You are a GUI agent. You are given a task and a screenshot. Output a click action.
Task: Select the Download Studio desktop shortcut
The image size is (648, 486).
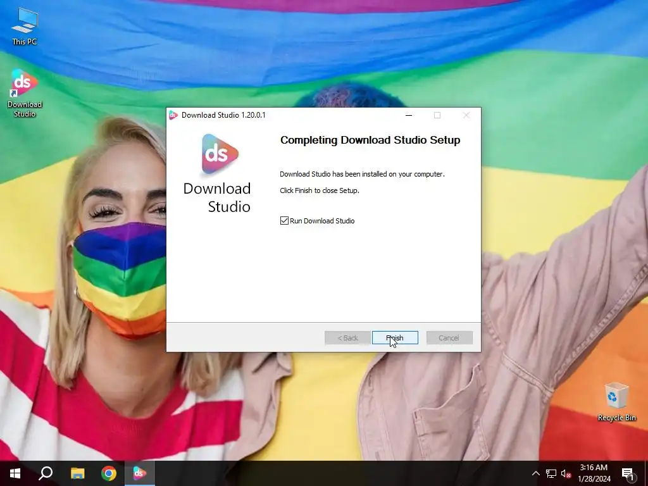pos(25,94)
